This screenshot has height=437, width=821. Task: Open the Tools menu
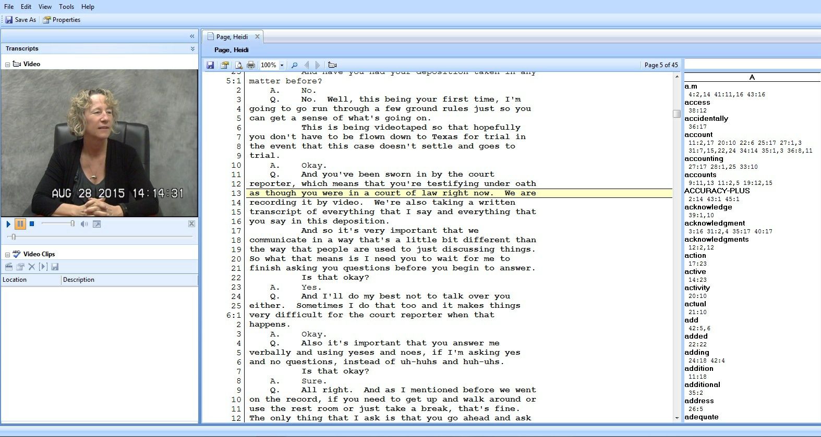[x=66, y=7]
